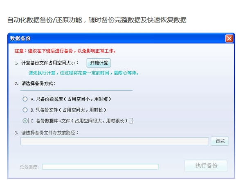245x191 pixels.
Task: Click the 浏览 browse button
Action: click(220, 141)
